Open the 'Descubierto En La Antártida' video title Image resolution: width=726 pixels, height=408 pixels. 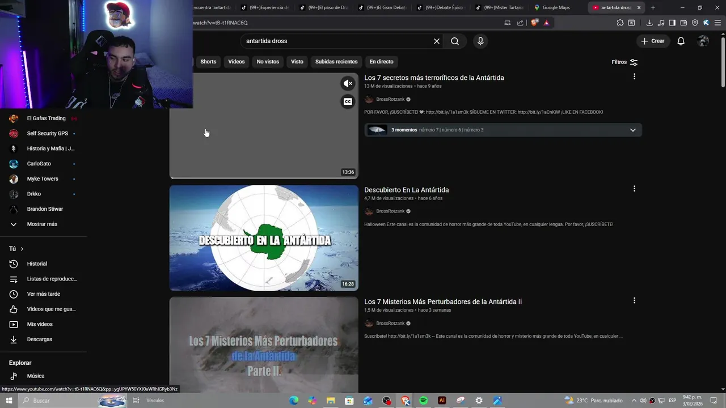[406, 190]
